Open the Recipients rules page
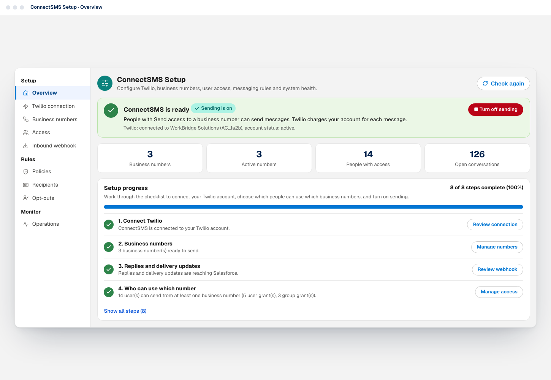 click(x=53, y=185)
